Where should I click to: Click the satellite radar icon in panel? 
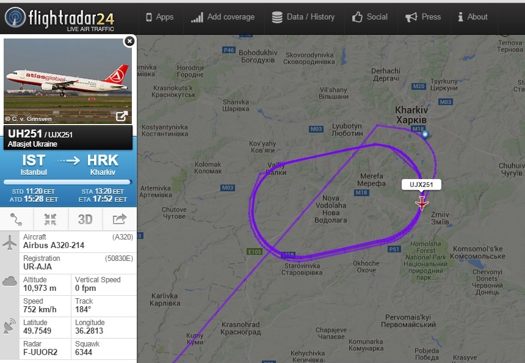coord(9,326)
